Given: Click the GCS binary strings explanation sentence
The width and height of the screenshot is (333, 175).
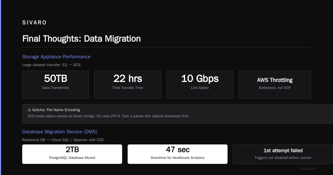Looking at the screenshot, I should [108, 116].
